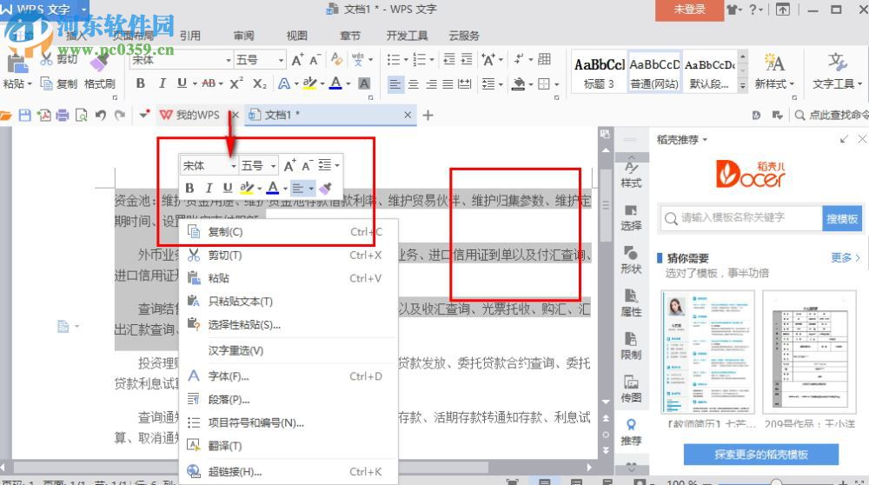869x485 pixels.
Task: Toggle Underline in the floating mini toolbar
Action: (x=227, y=188)
